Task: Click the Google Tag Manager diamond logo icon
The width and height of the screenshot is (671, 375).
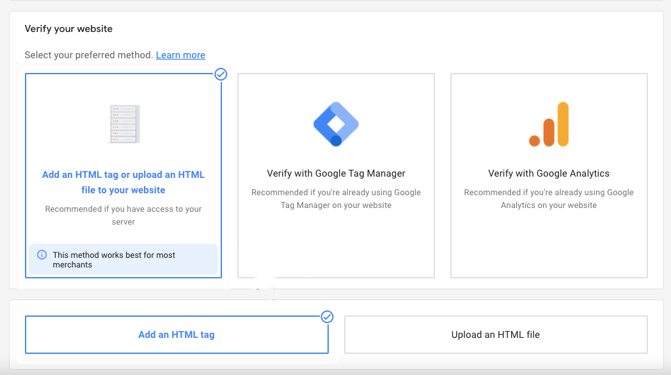Action: click(336, 124)
